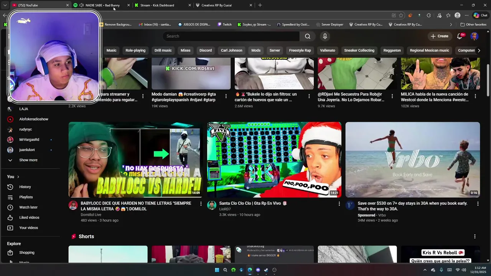The height and width of the screenshot is (276, 491).
Task: Open options for Modo damian video
Action: click(226, 96)
